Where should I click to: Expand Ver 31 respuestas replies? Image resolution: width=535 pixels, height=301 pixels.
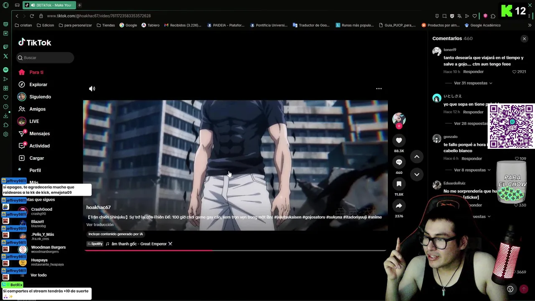pyautogui.click(x=473, y=83)
